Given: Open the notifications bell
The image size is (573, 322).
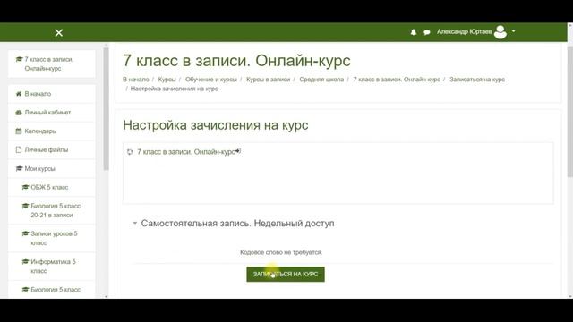Looking at the screenshot, I should coord(414,32).
